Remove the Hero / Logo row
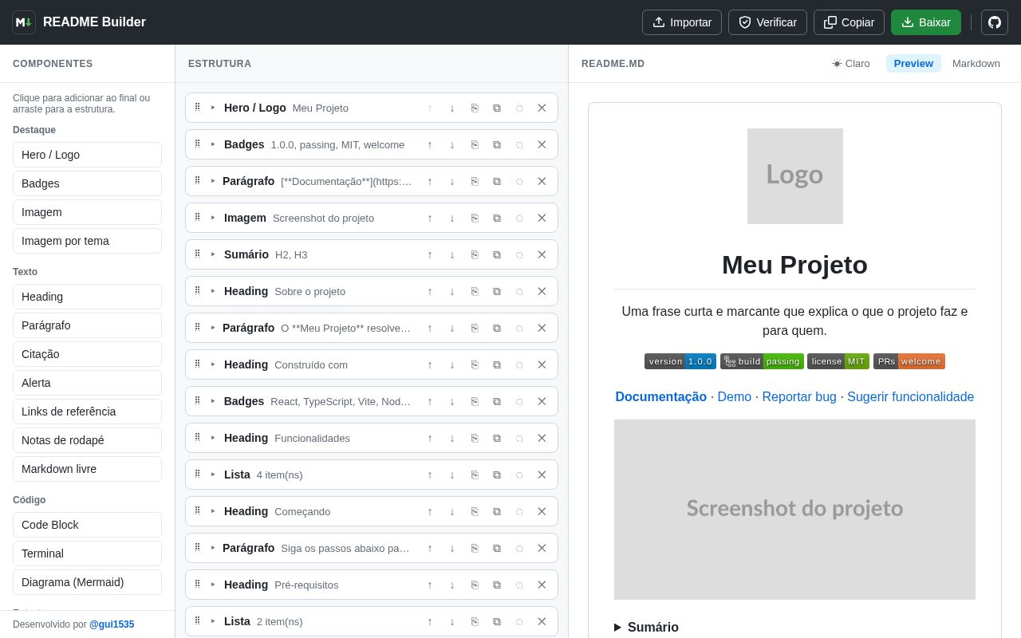The height and width of the screenshot is (638, 1021). 542,108
